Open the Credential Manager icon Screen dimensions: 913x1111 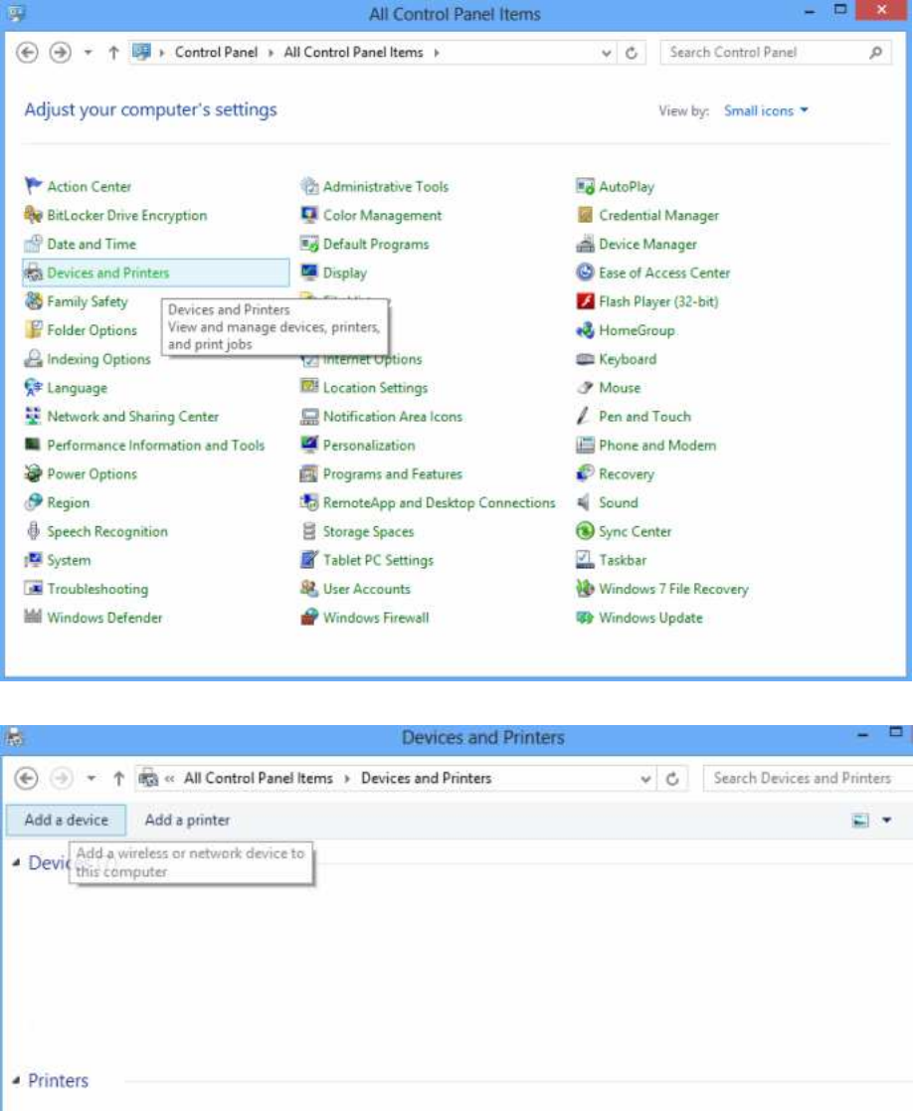click(x=585, y=216)
